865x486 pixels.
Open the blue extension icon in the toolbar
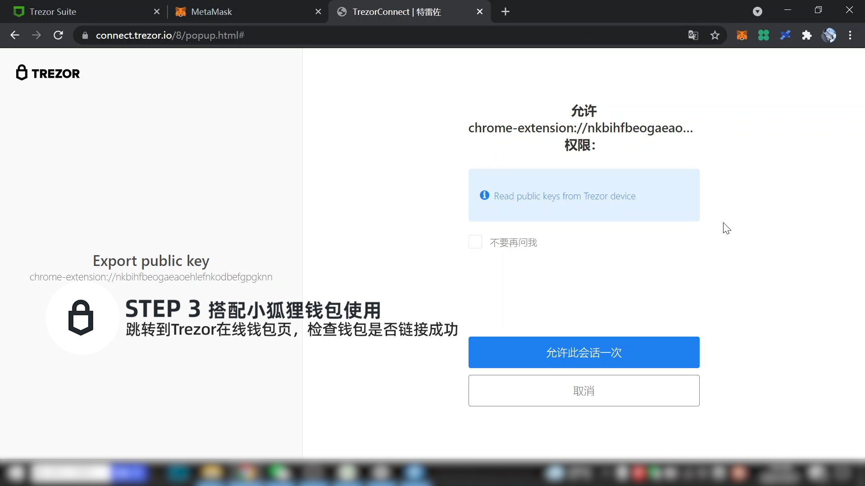click(785, 35)
